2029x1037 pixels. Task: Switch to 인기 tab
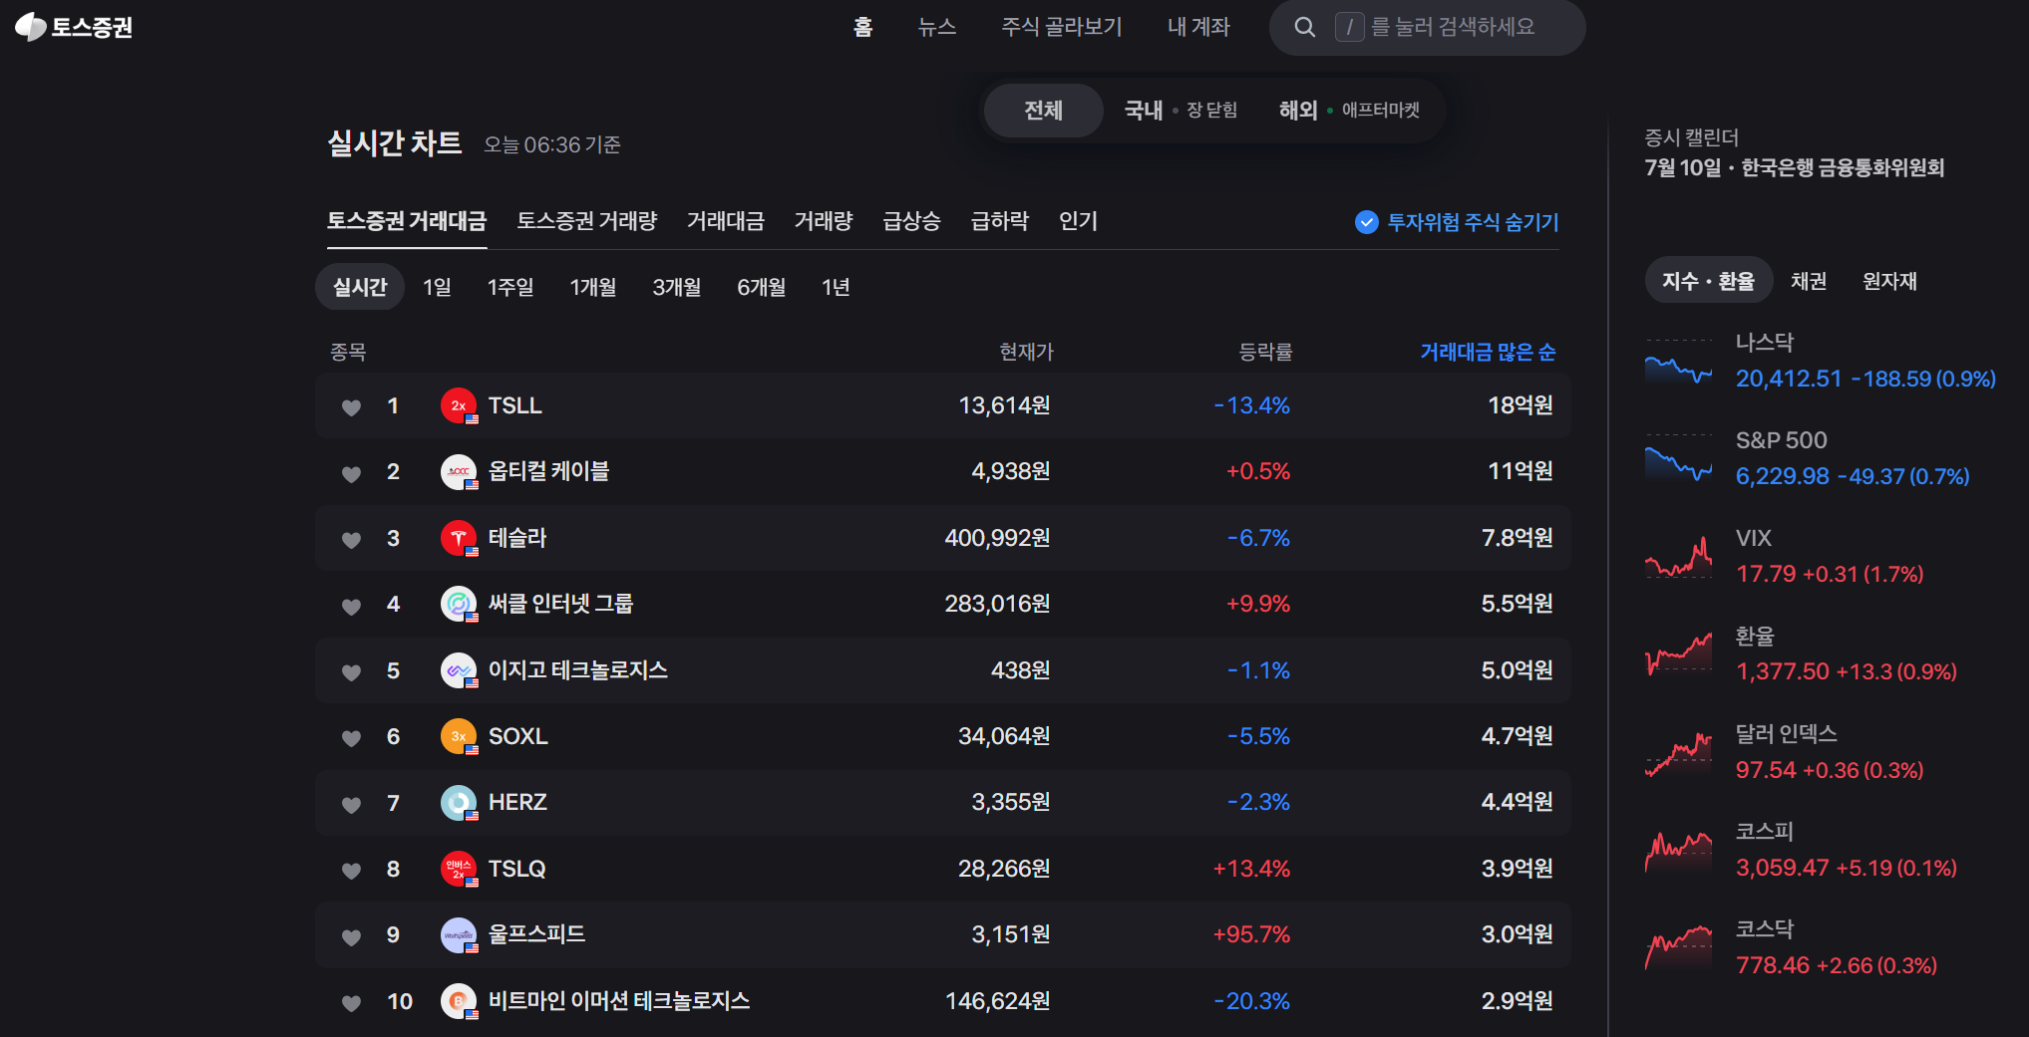1078,221
